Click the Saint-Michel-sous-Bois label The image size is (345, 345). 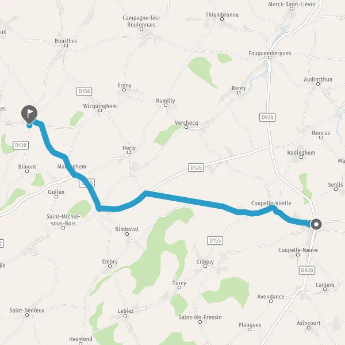(x=63, y=220)
